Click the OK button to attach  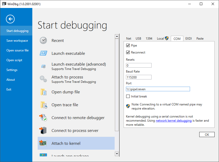(207, 134)
